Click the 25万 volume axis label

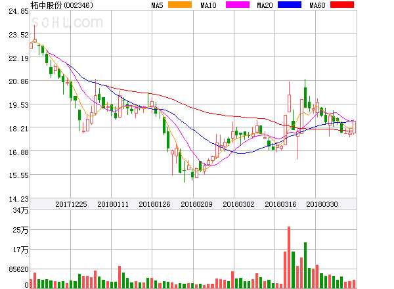click(x=20, y=230)
